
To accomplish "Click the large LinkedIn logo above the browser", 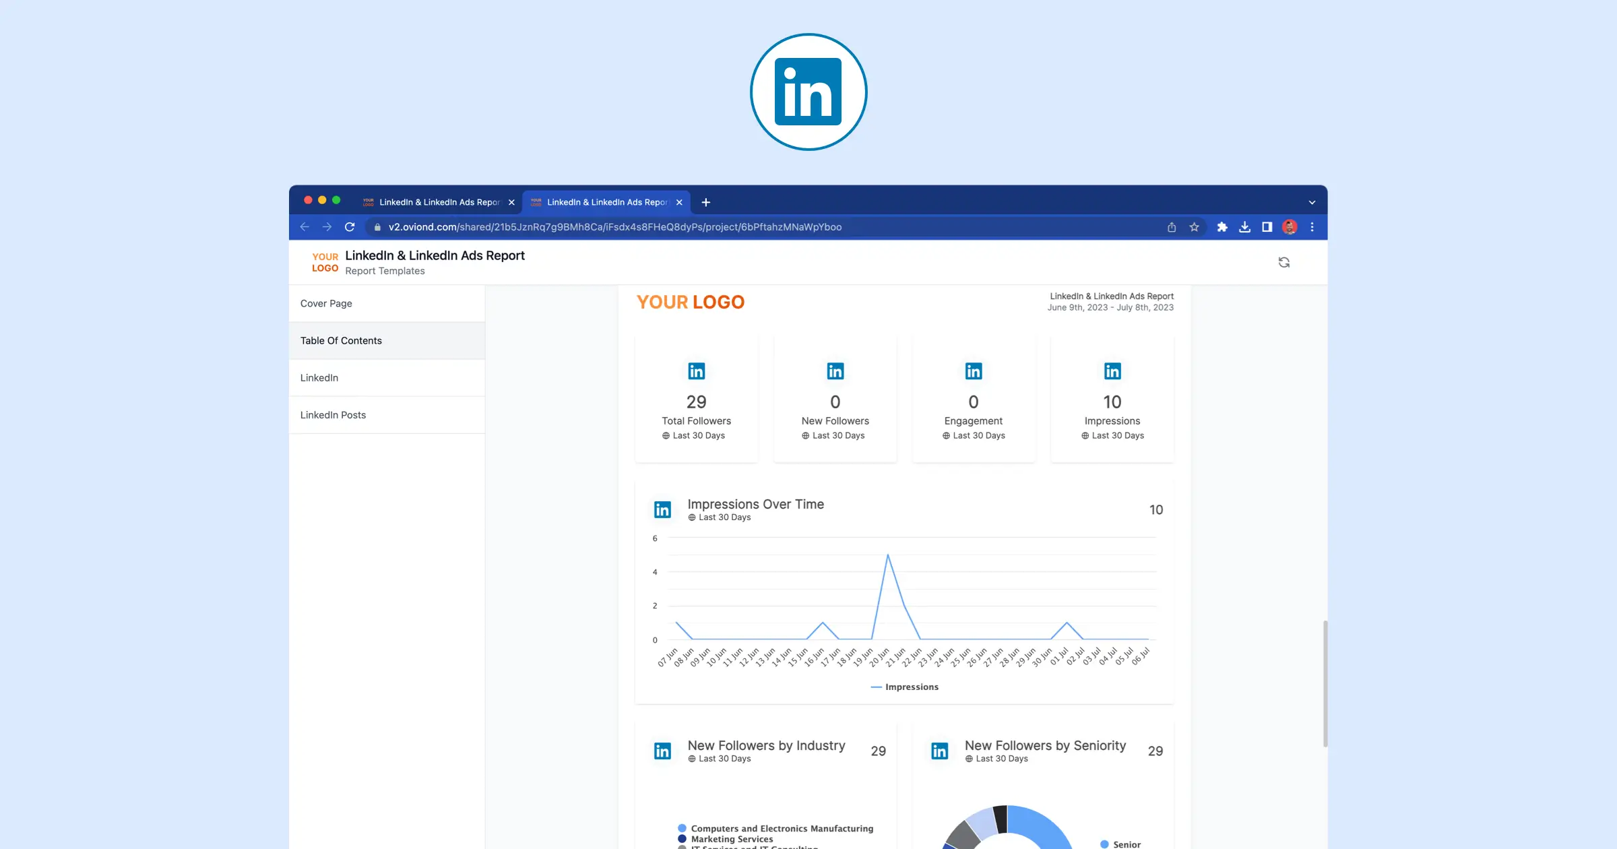I will pos(808,92).
